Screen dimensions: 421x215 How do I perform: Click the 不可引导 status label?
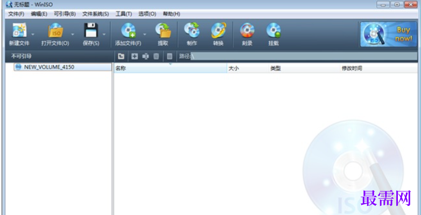[x=21, y=56]
